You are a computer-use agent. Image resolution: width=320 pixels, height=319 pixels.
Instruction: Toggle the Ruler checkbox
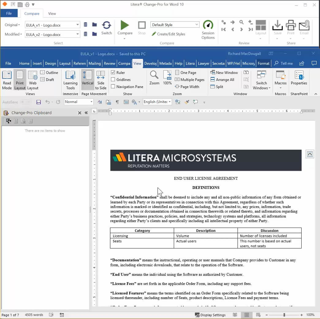click(x=113, y=72)
